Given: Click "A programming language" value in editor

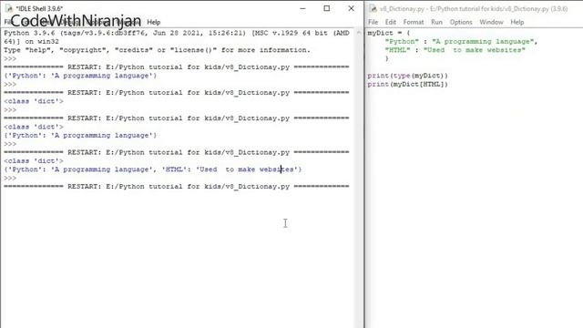Looking at the screenshot, I should pyautogui.click(x=483, y=42).
